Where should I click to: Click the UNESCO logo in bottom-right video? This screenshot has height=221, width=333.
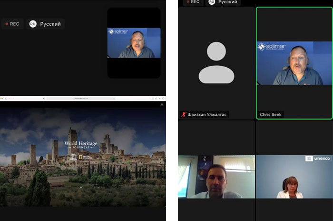coord(318,159)
